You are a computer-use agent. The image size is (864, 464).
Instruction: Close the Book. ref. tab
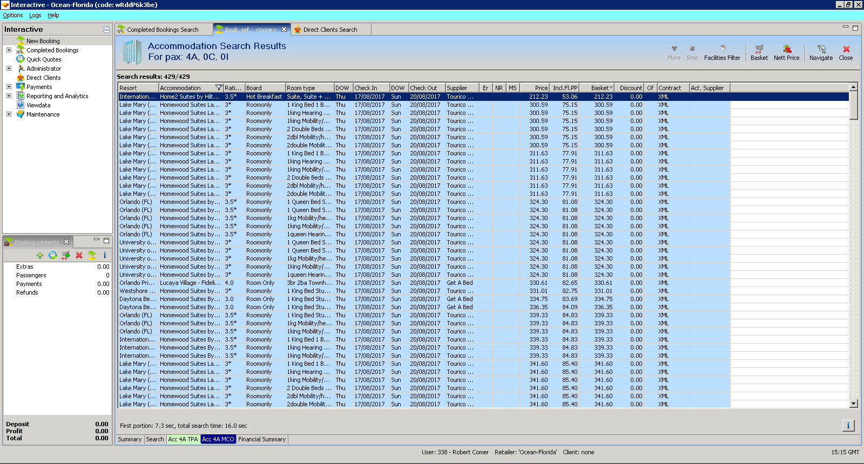tap(284, 29)
